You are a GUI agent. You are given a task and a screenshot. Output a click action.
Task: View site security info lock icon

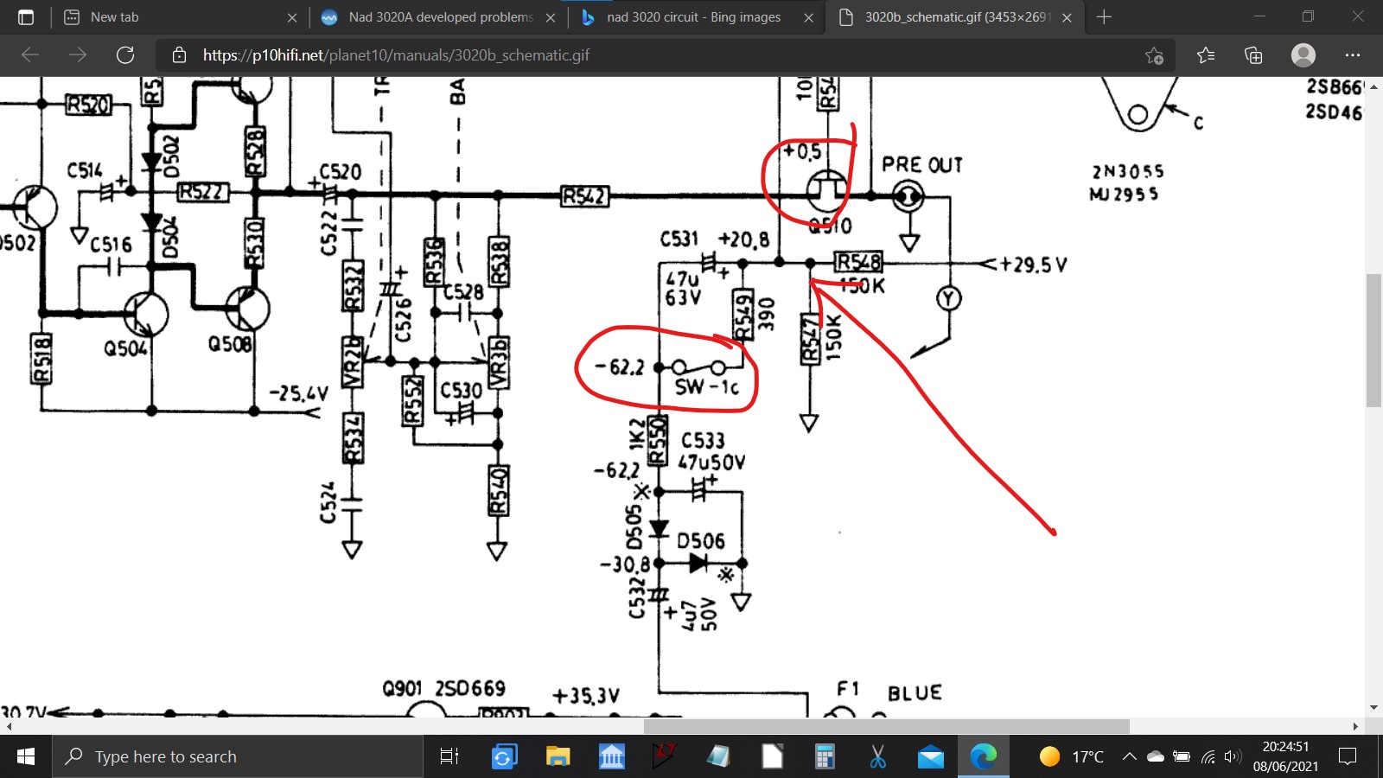click(x=180, y=55)
